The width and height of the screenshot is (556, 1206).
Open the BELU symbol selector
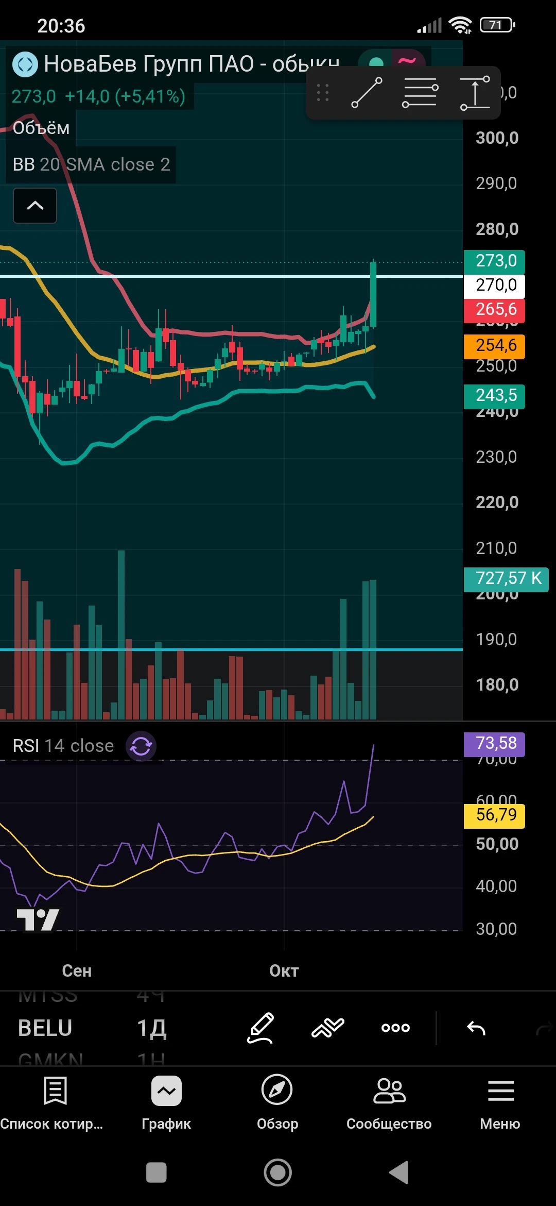(x=45, y=1028)
